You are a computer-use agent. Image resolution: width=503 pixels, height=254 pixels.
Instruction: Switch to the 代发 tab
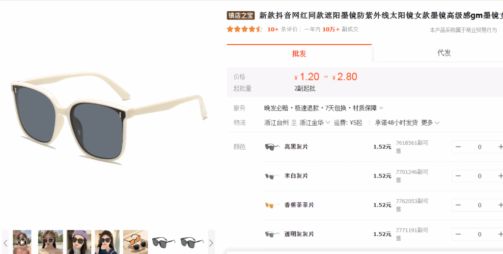(444, 53)
